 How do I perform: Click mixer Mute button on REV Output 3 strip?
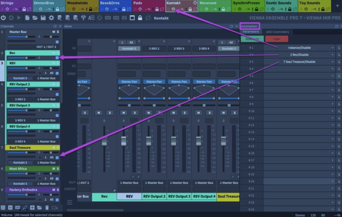point(174,113)
